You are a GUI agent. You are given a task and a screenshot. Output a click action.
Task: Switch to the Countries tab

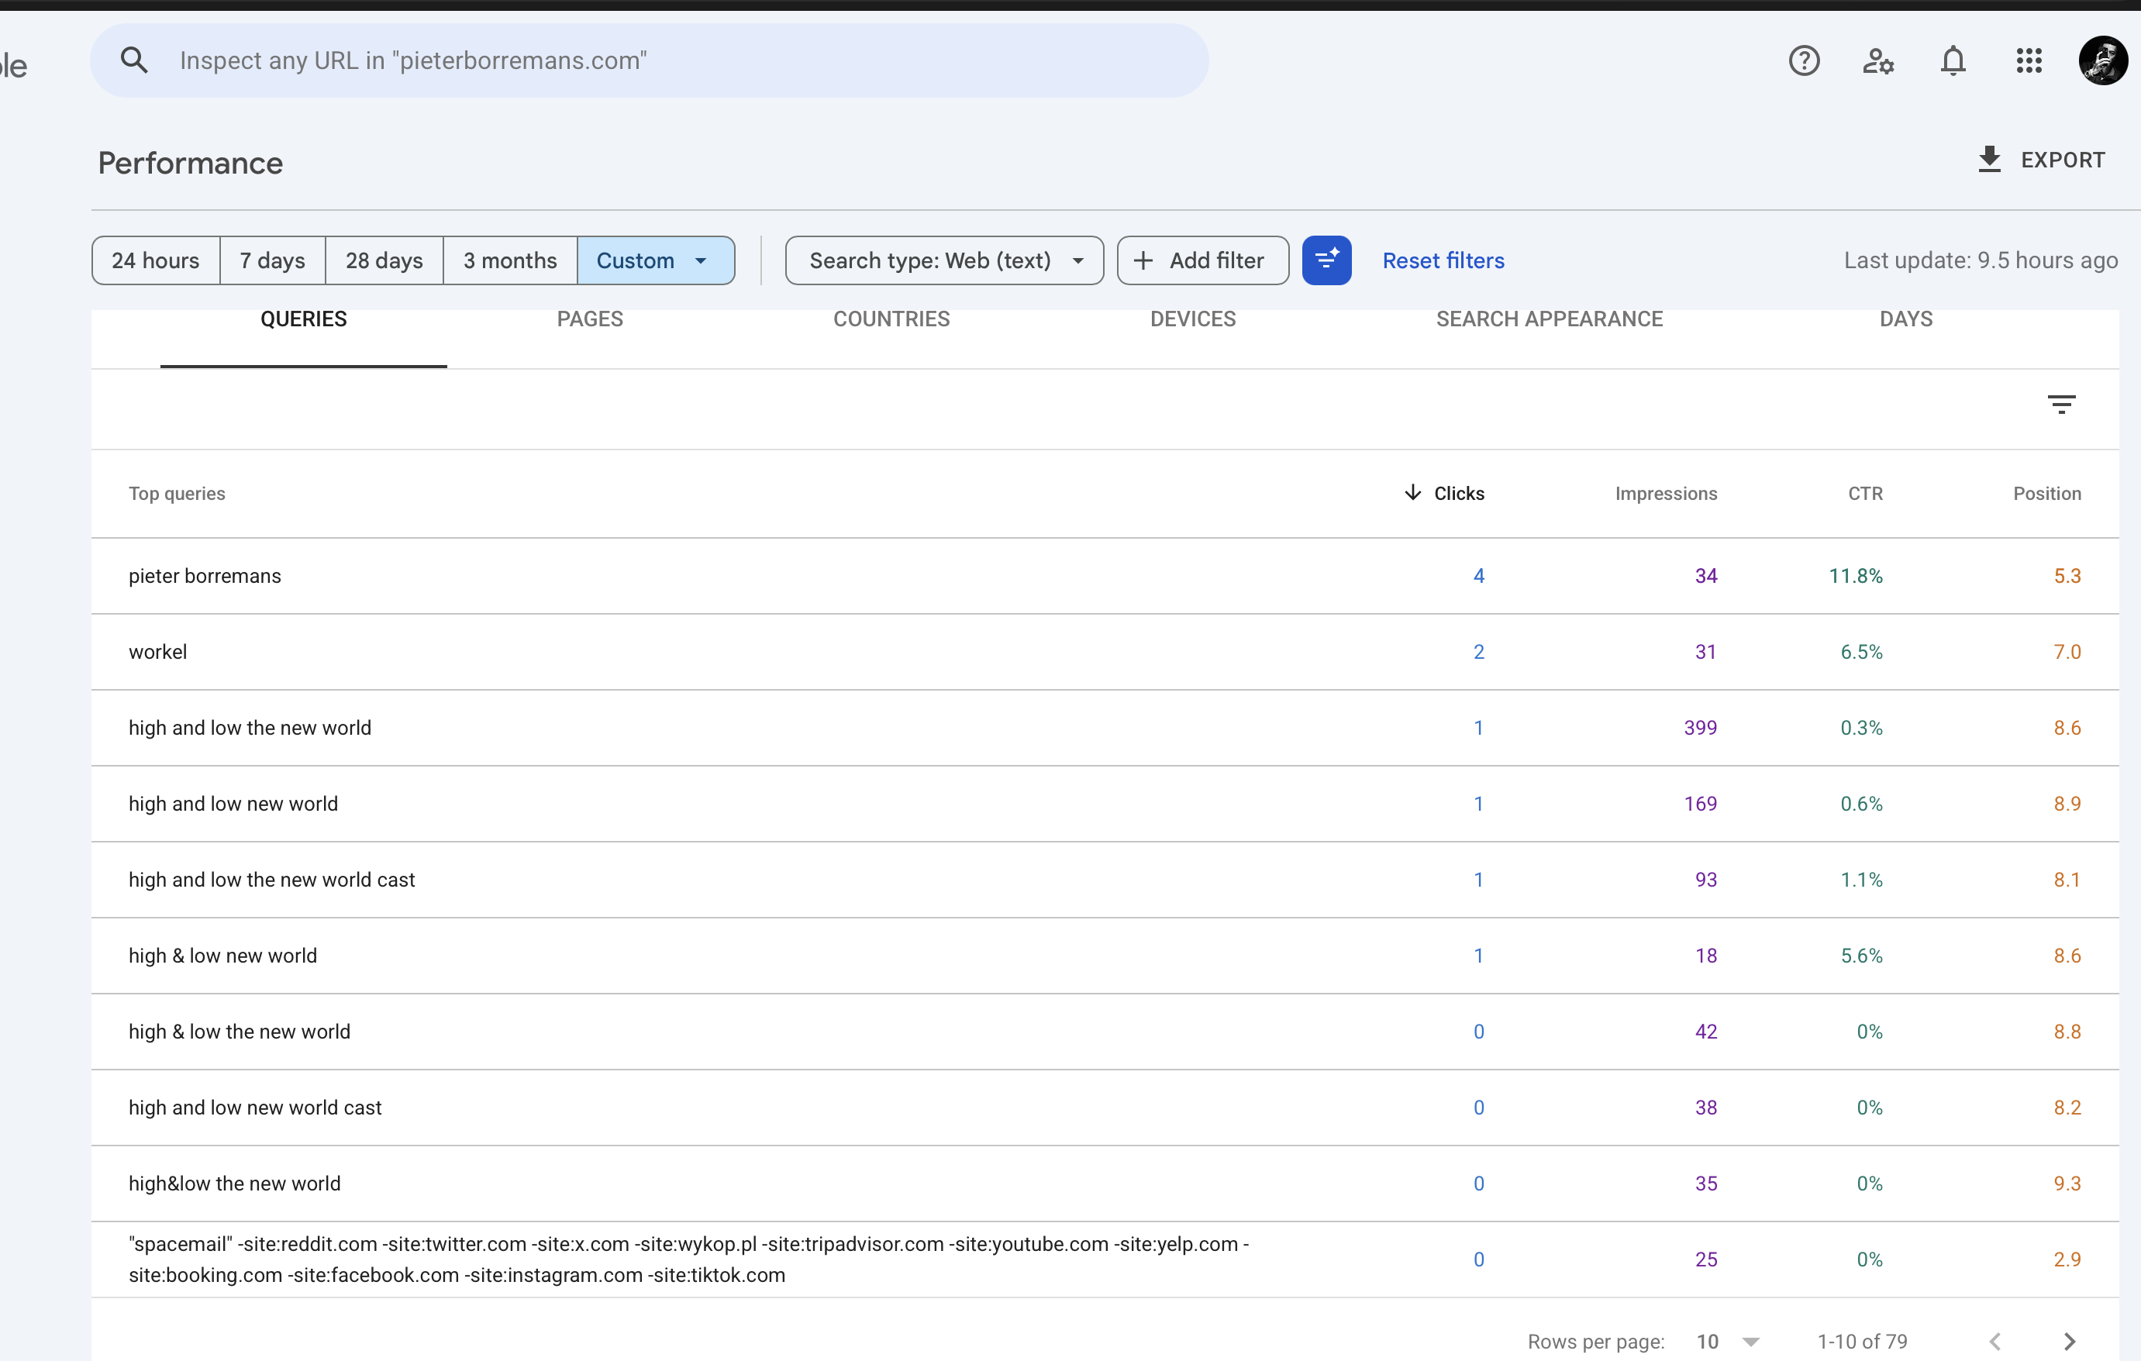pos(891,319)
